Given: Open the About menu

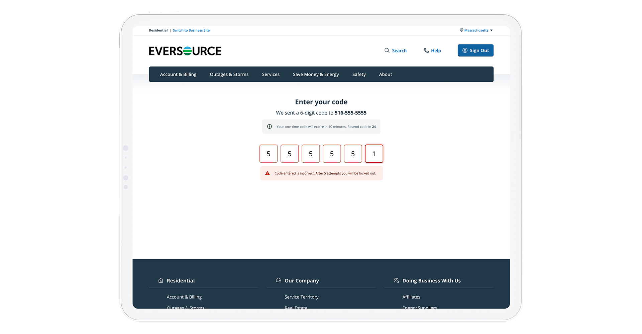Looking at the screenshot, I should click(x=386, y=74).
